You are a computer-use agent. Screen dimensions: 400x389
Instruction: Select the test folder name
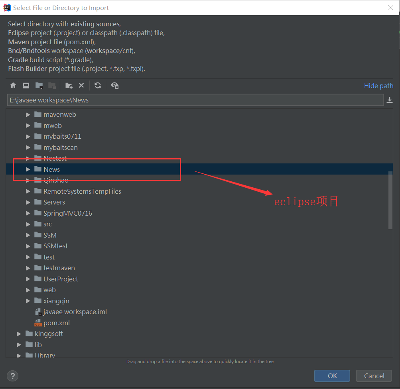tap(49, 257)
